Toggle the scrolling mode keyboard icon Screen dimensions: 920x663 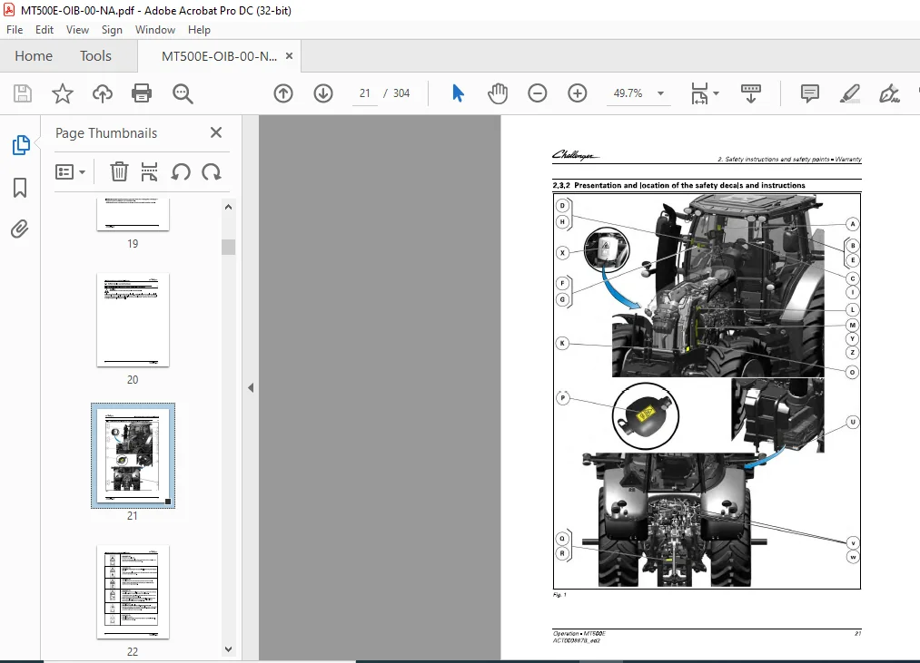click(751, 93)
